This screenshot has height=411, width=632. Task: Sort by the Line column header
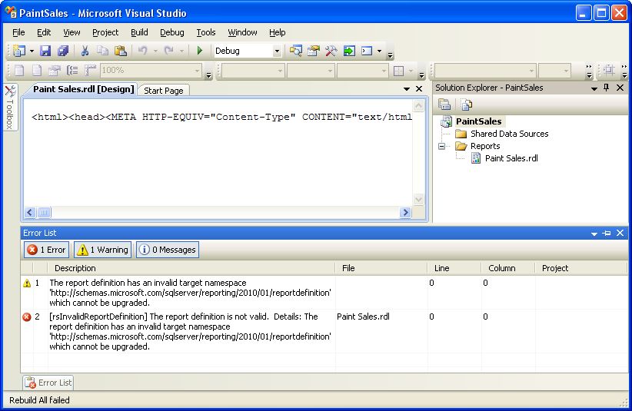pyautogui.click(x=454, y=268)
